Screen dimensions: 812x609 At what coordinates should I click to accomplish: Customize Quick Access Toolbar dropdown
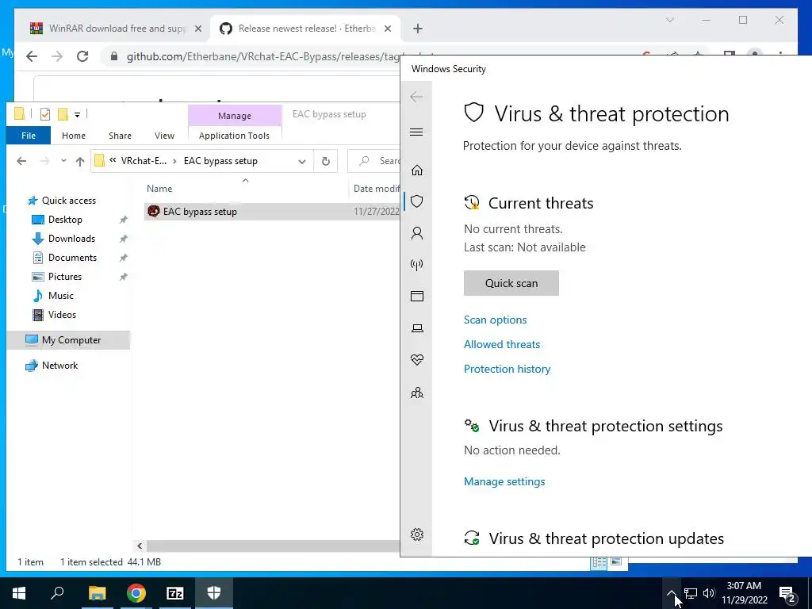point(77,114)
